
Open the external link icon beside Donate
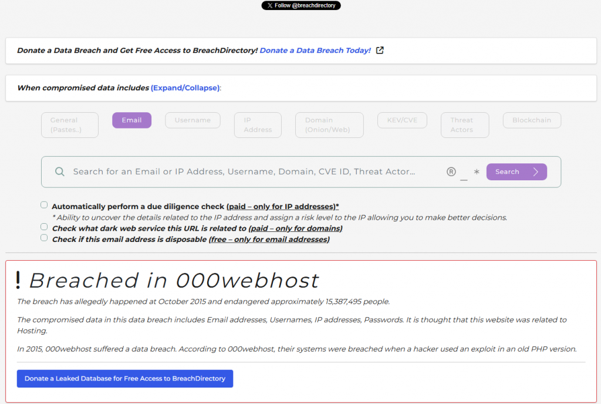380,51
